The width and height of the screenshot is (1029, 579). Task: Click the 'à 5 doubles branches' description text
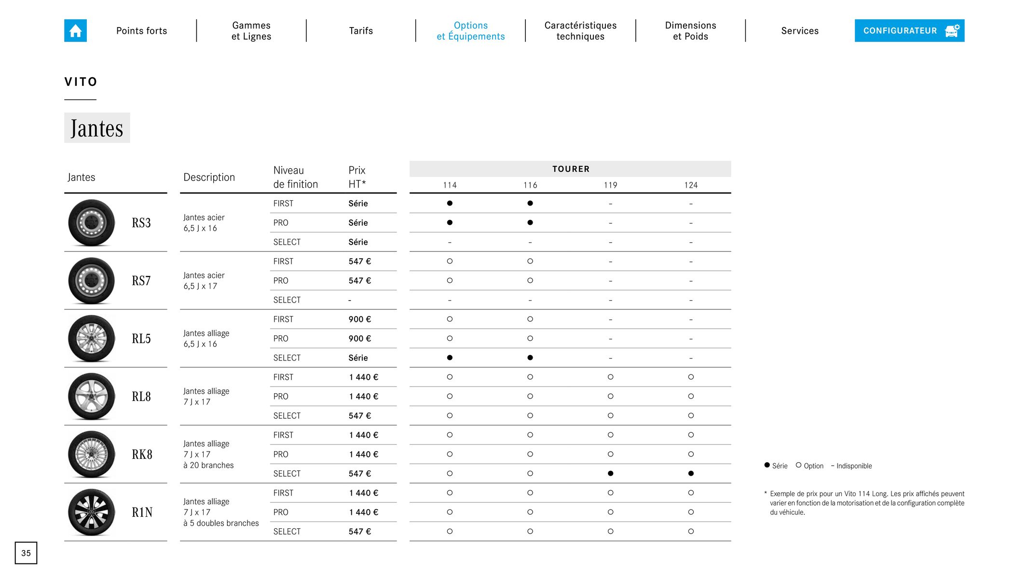click(221, 523)
